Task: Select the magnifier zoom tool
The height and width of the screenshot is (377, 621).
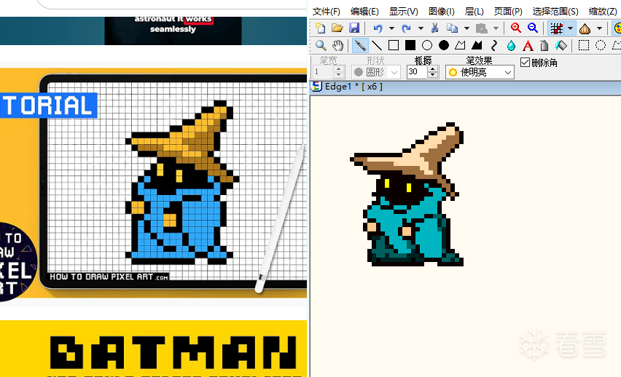Action: point(321,46)
